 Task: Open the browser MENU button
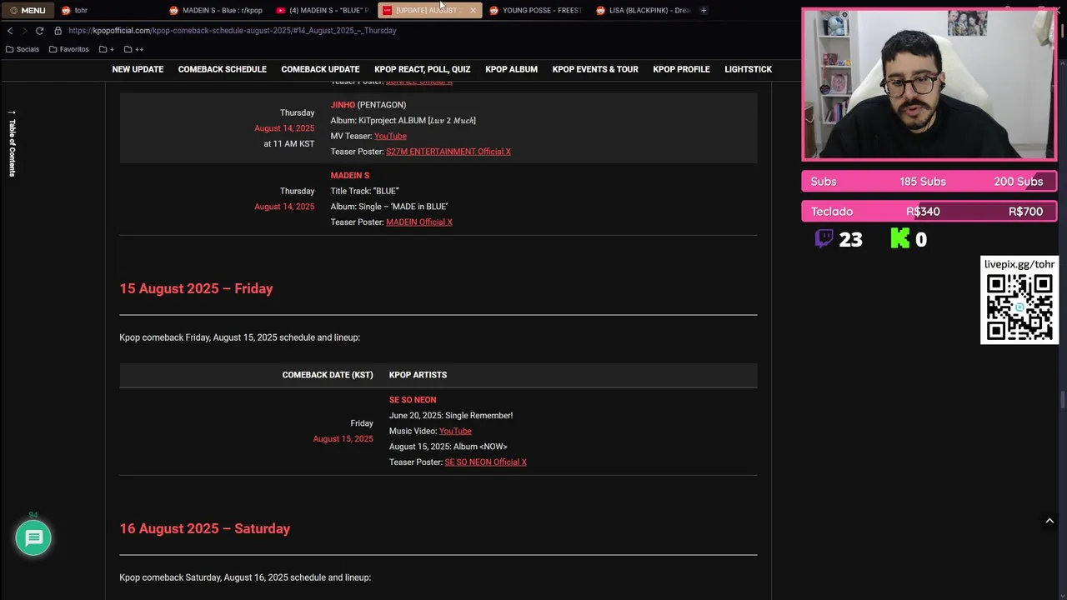coord(28,10)
